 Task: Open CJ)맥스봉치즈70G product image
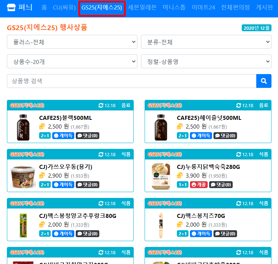coord(161,225)
